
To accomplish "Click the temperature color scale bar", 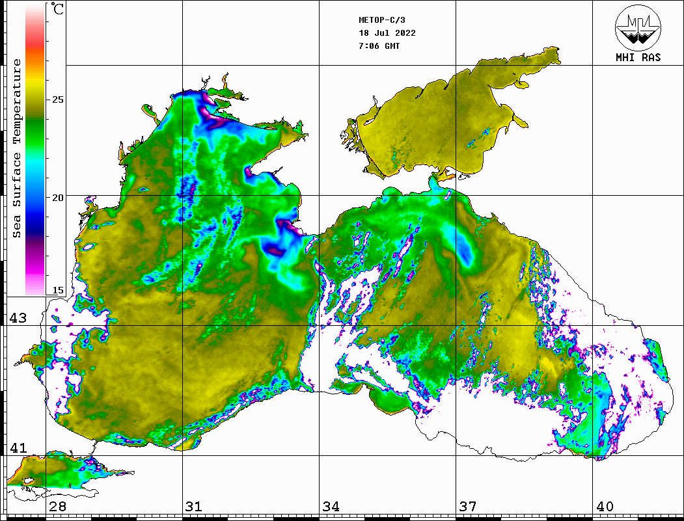I will coord(35,150).
